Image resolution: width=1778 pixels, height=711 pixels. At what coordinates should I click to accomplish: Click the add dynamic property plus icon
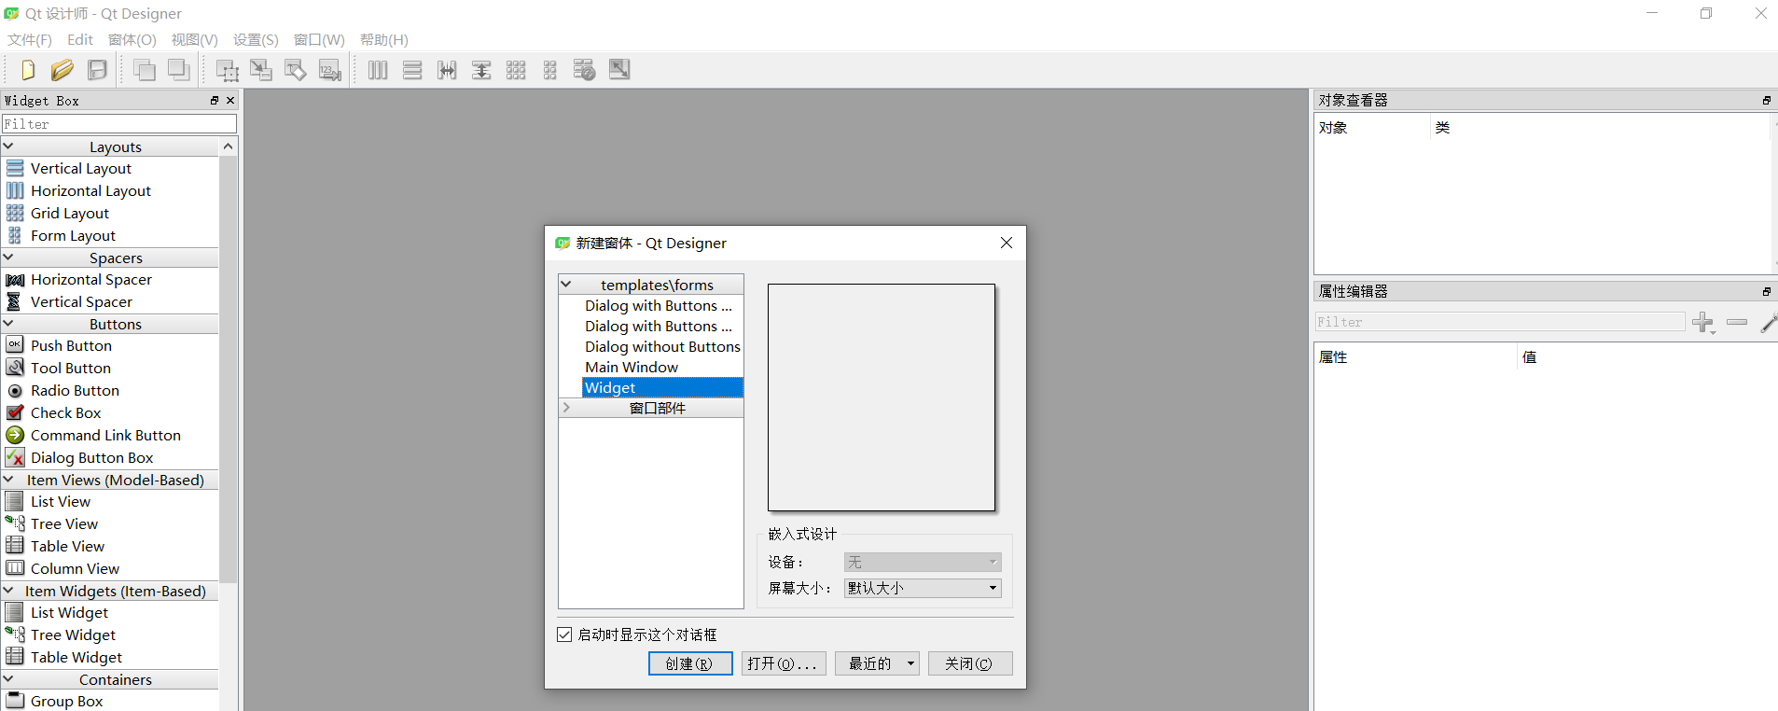pyautogui.click(x=1703, y=323)
